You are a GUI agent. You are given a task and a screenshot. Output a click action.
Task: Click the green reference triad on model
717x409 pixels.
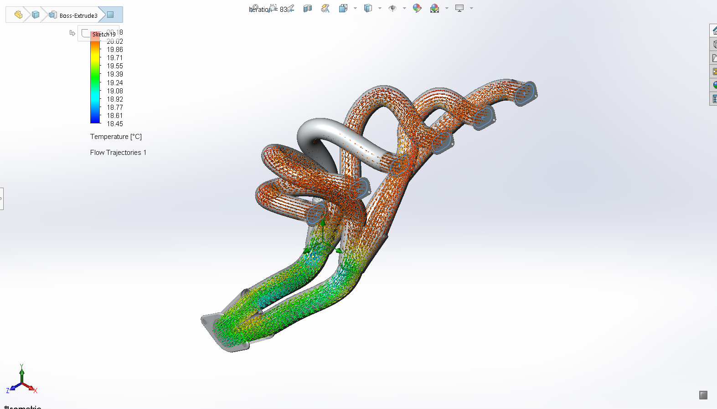point(323,237)
